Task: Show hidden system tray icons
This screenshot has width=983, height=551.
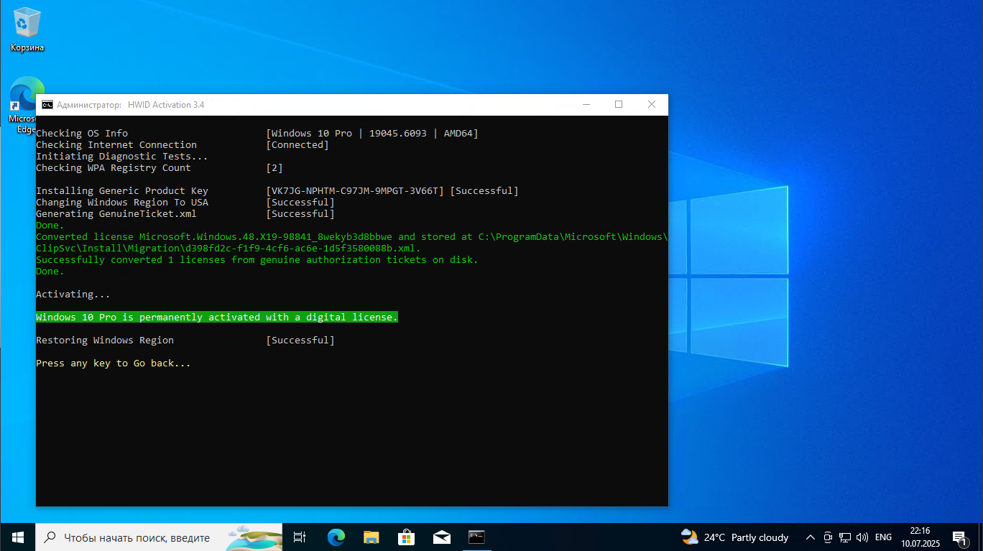Action: click(x=811, y=537)
